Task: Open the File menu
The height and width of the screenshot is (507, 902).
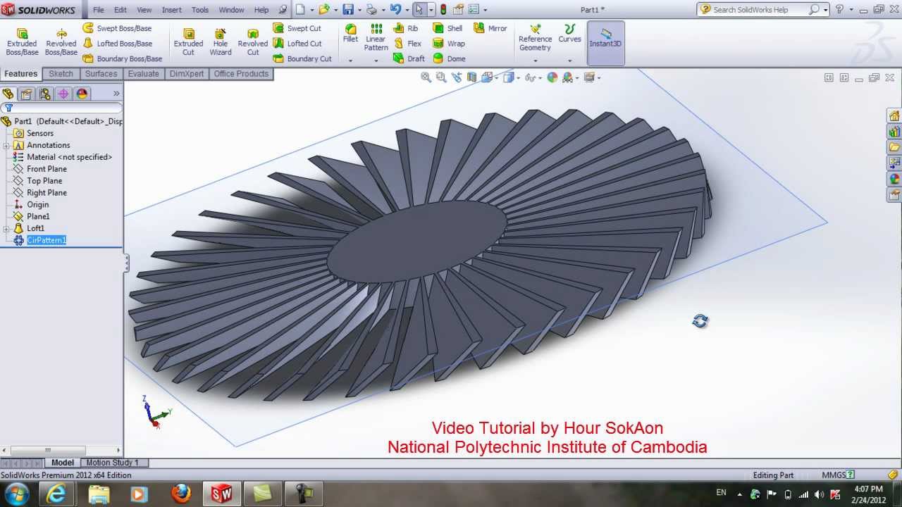Action: coord(99,10)
